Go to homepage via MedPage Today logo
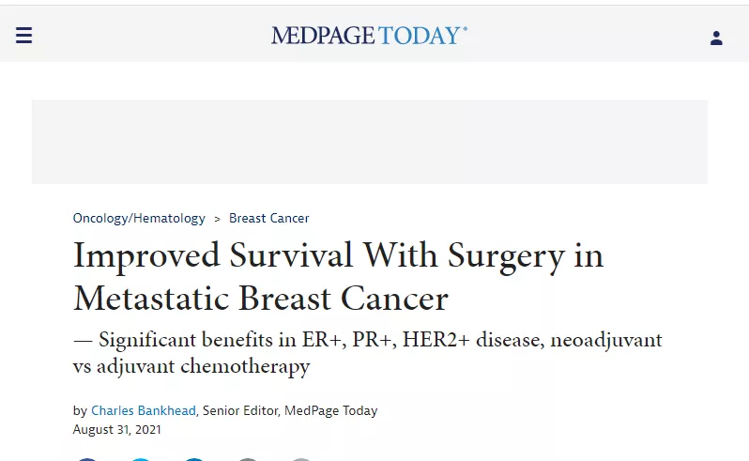This screenshot has height=461, width=749. point(369,36)
